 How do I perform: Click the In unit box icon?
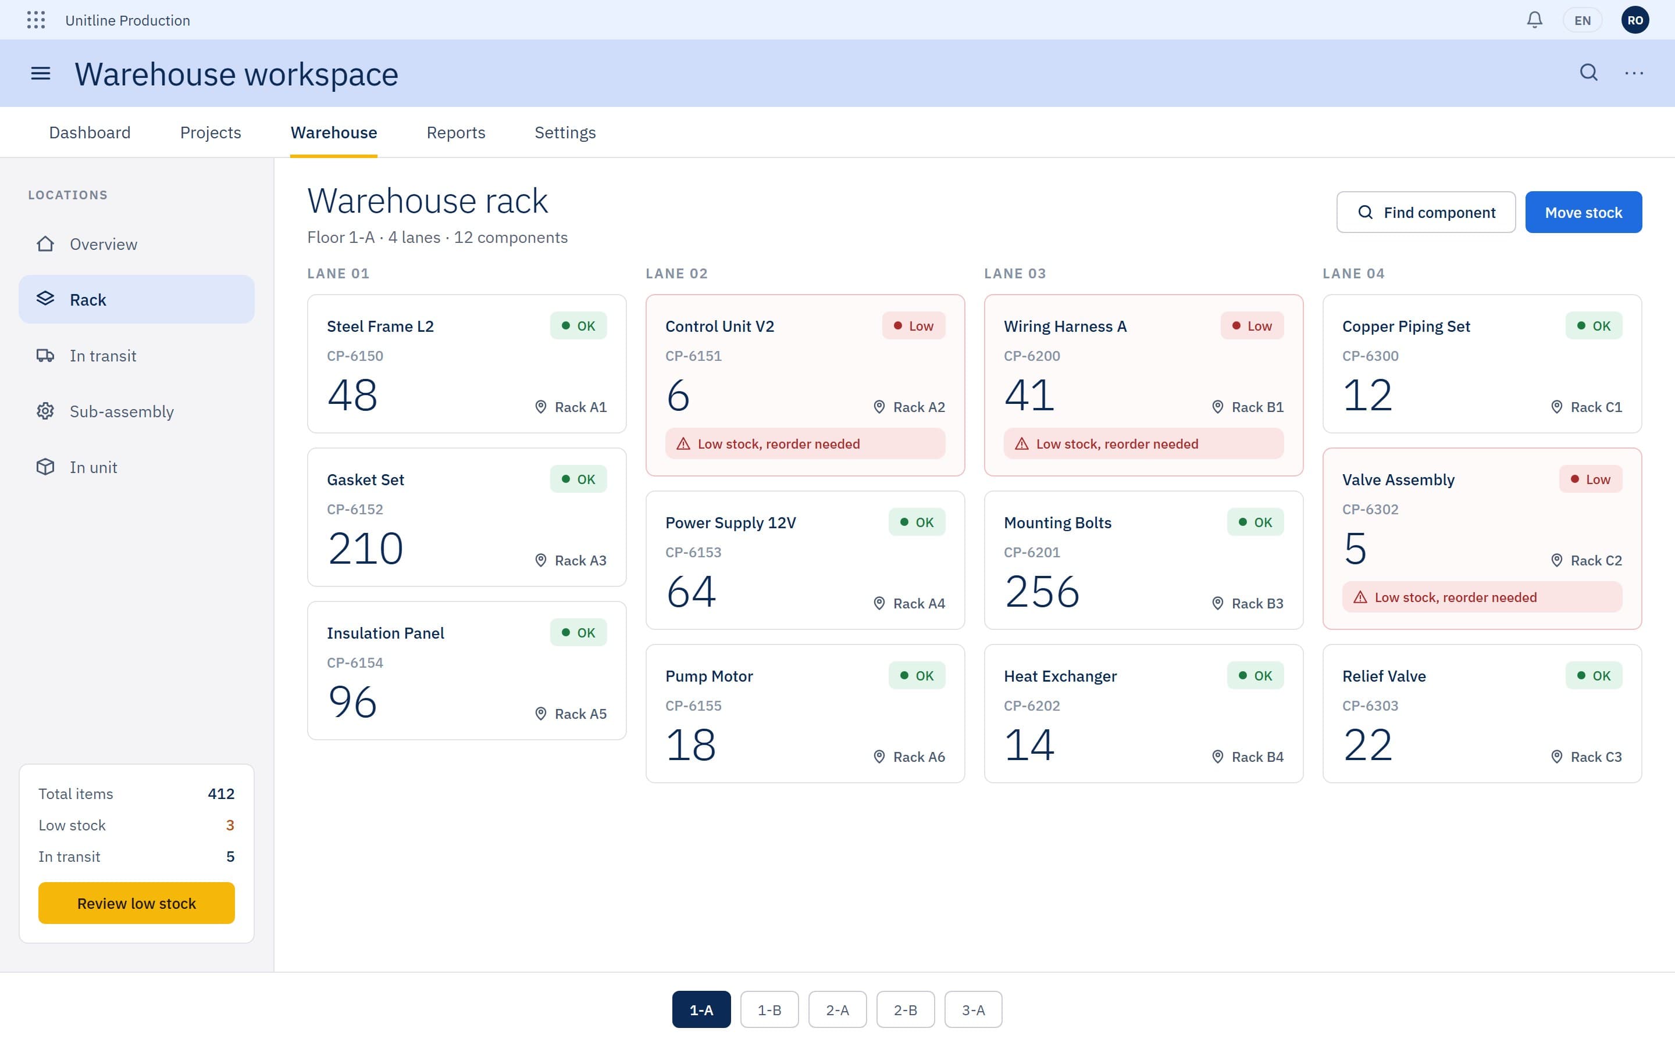click(45, 467)
